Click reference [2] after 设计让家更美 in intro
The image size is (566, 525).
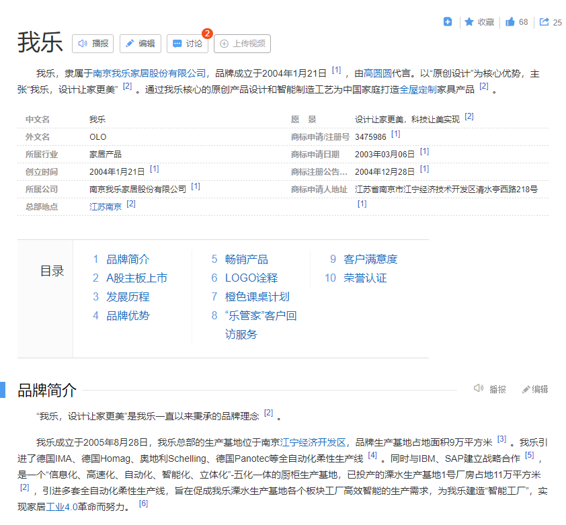[128, 86]
